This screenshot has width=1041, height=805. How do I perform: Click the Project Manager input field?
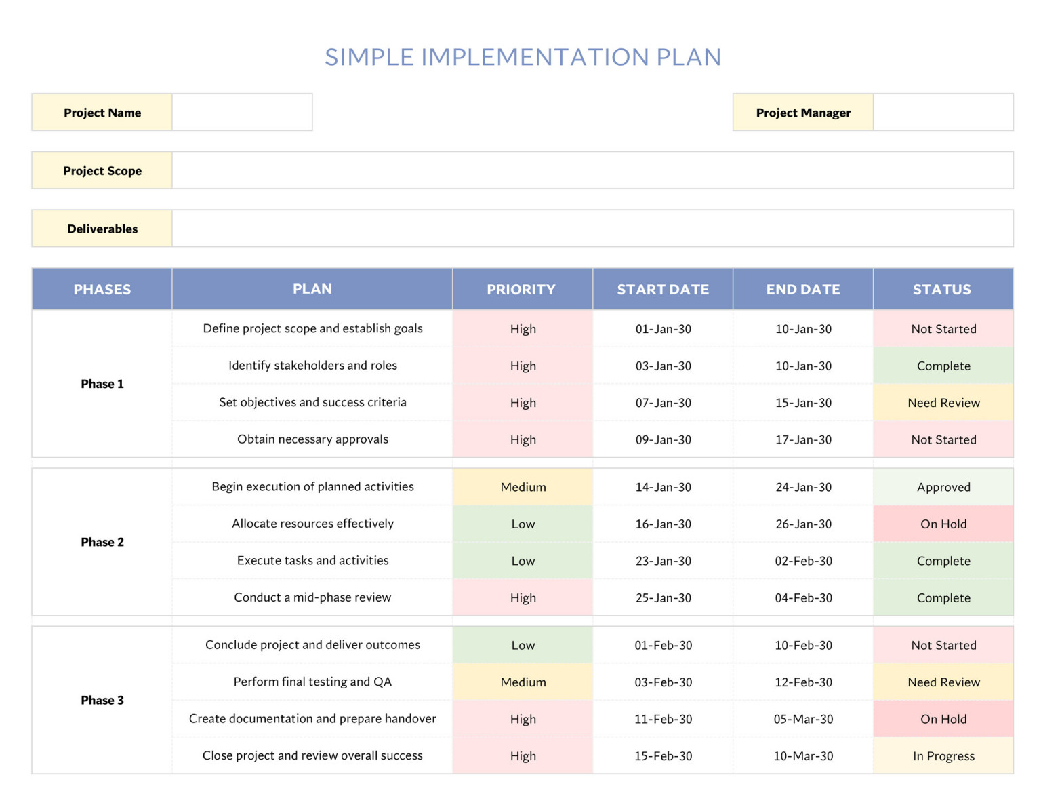point(942,112)
